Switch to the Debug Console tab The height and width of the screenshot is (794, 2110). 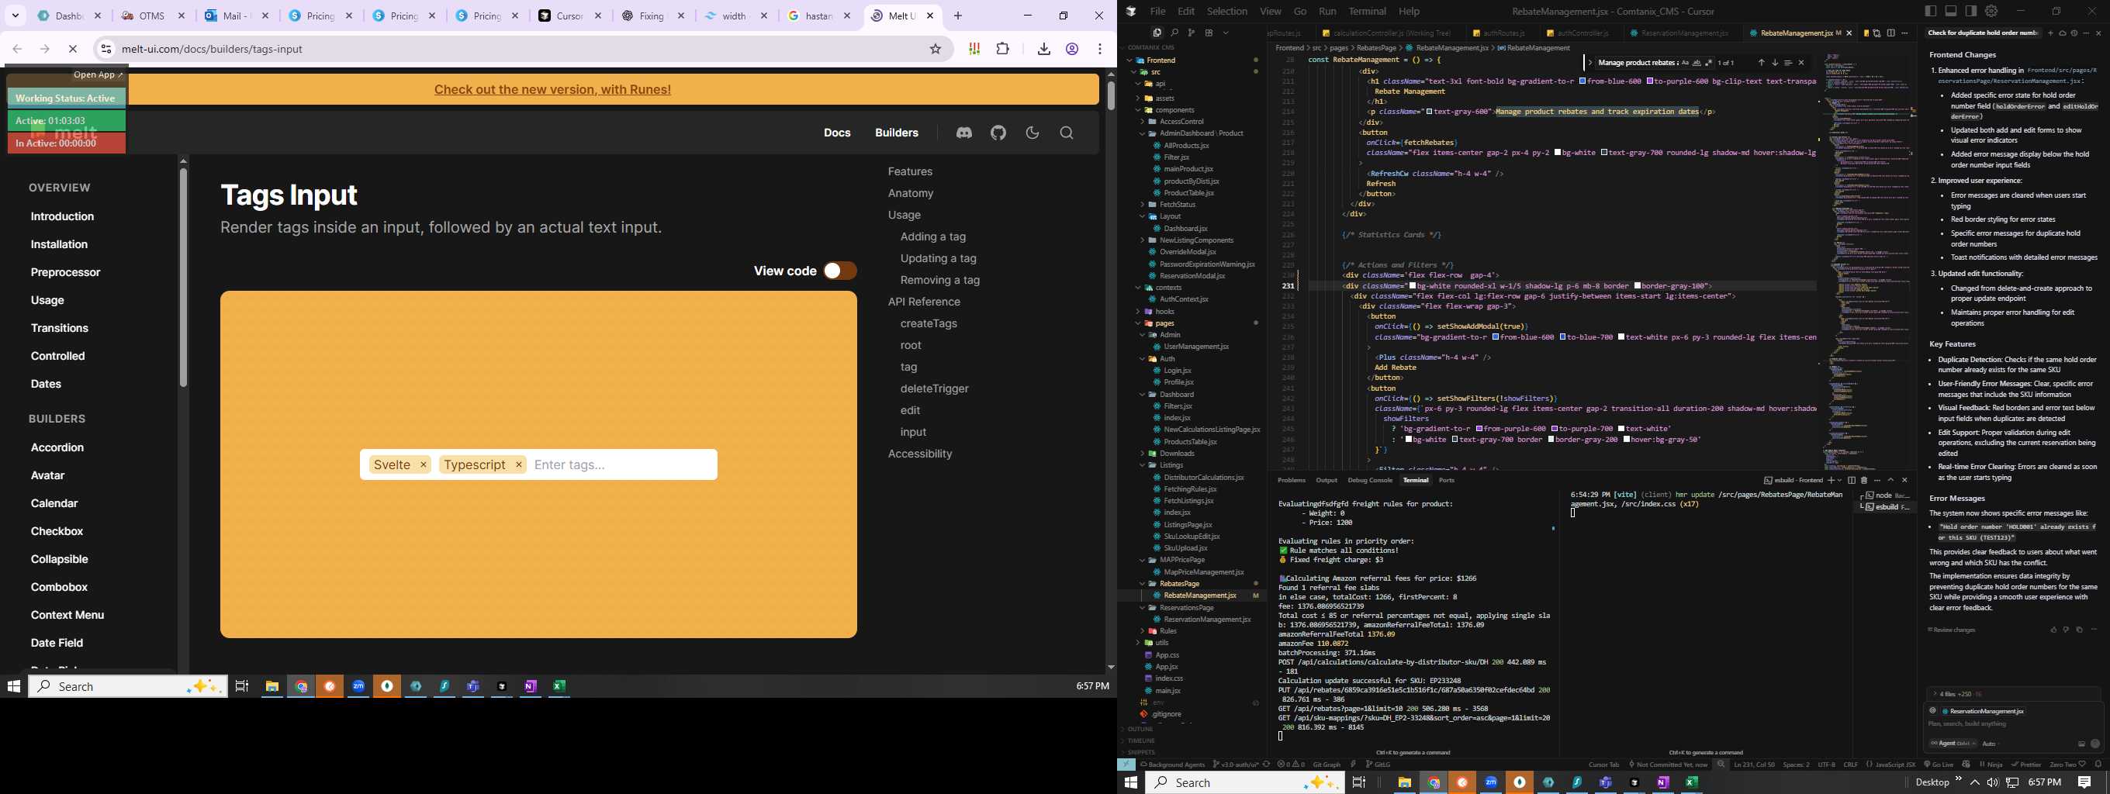tap(1369, 481)
